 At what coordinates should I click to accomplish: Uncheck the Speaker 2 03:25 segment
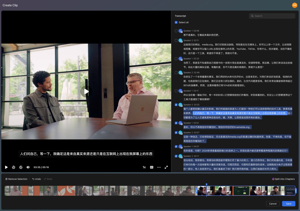point(176,104)
